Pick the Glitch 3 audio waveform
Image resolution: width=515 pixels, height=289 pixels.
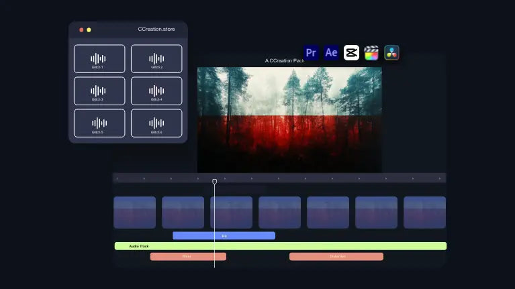[99, 91]
